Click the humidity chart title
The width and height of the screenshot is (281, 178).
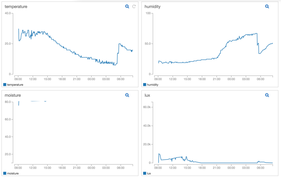tap(153, 7)
